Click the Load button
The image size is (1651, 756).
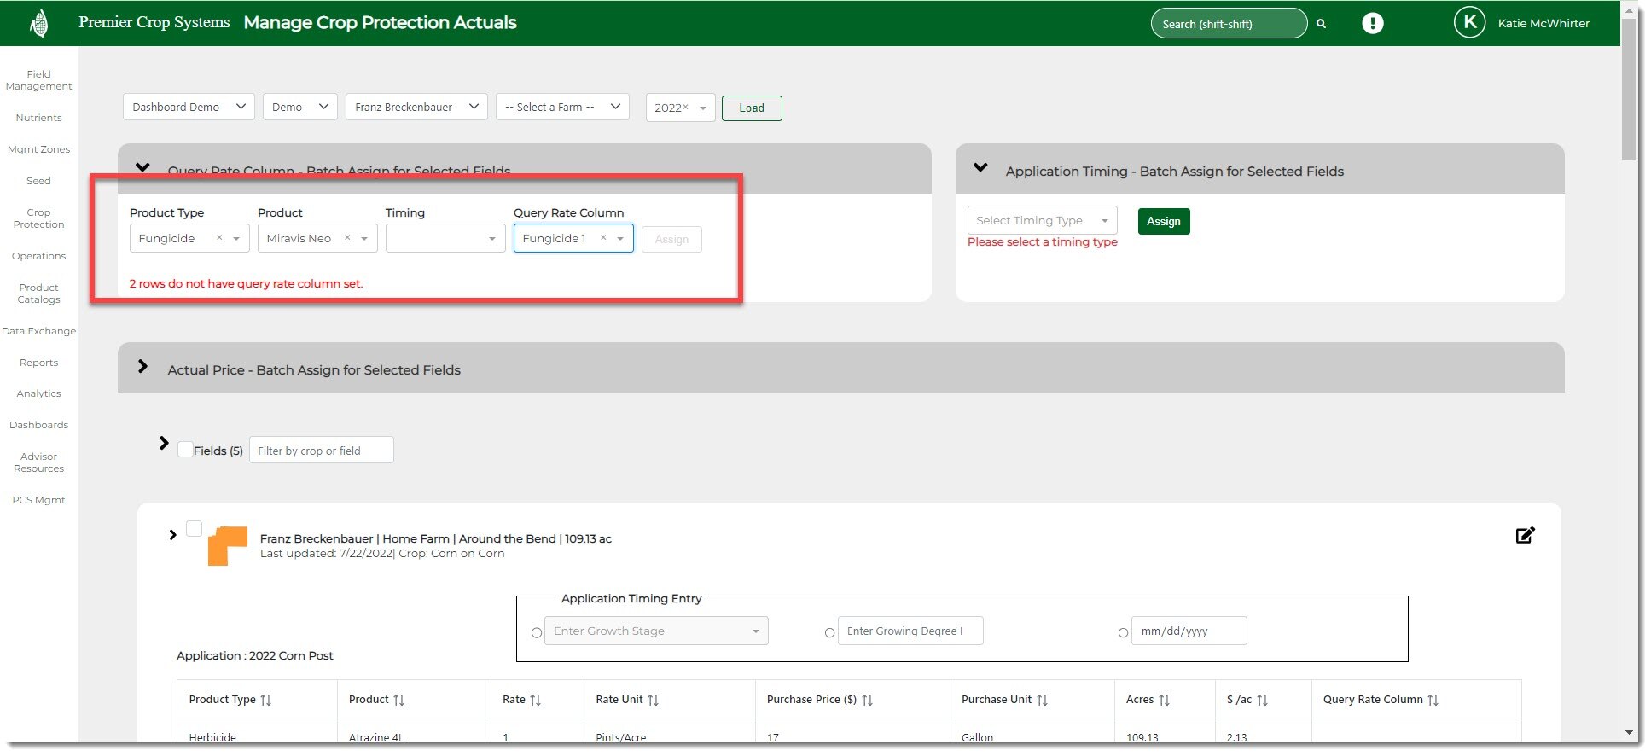point(751,108)
